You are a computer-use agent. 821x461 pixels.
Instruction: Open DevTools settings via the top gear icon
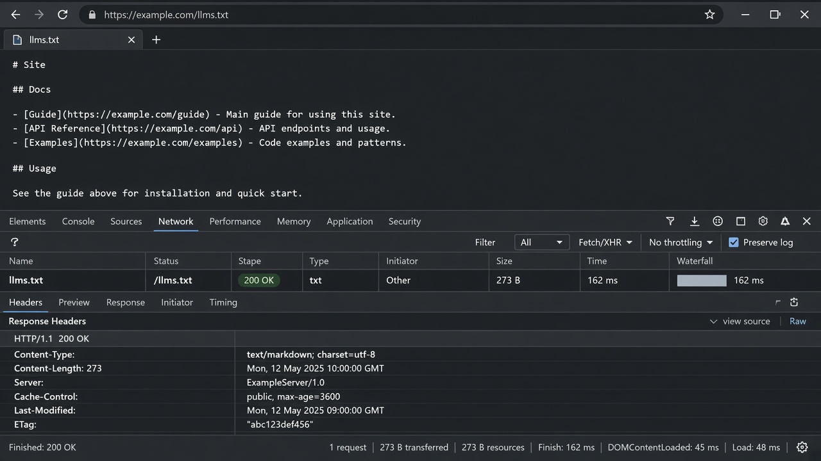pyautogui.click(x=763, y=221)
